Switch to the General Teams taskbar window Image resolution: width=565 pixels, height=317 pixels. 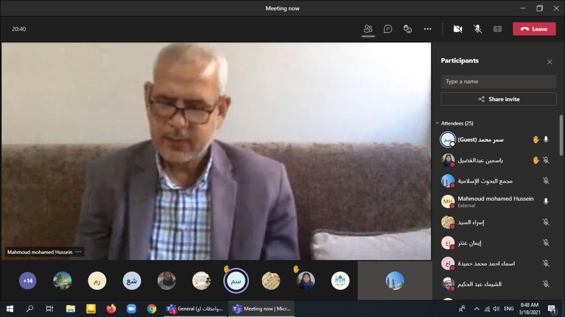click(195, 309)
